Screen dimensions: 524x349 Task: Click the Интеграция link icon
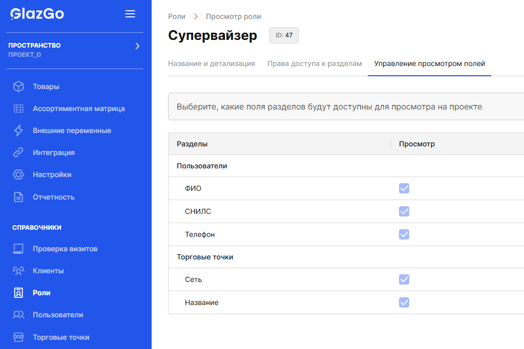coord(18,152)
